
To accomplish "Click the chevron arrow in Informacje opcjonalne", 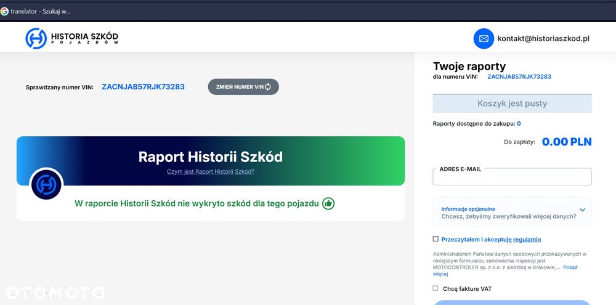I will [582, 210].
